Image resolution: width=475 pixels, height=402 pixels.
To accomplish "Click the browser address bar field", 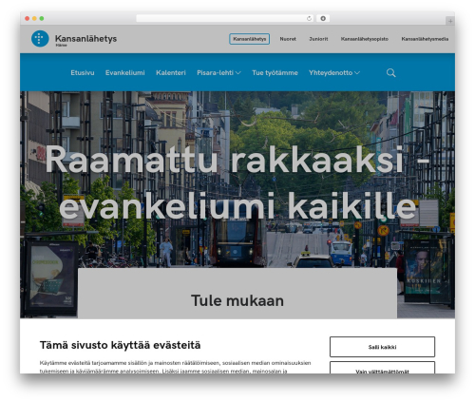I will (x=225, y=18).
